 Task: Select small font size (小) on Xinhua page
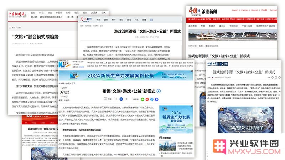(x=116, y=99)
